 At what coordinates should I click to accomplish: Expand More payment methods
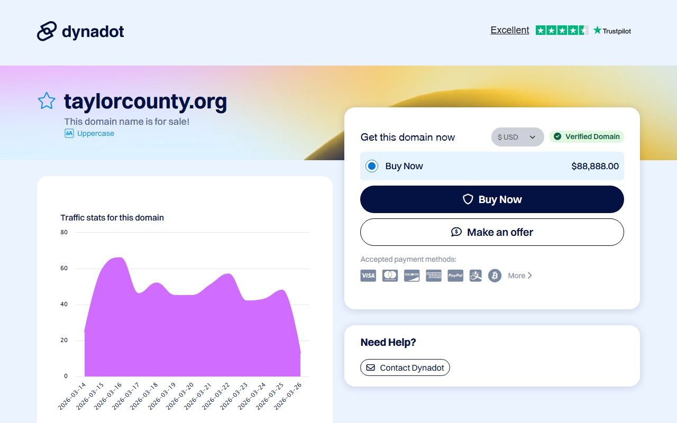pos(520,275)
